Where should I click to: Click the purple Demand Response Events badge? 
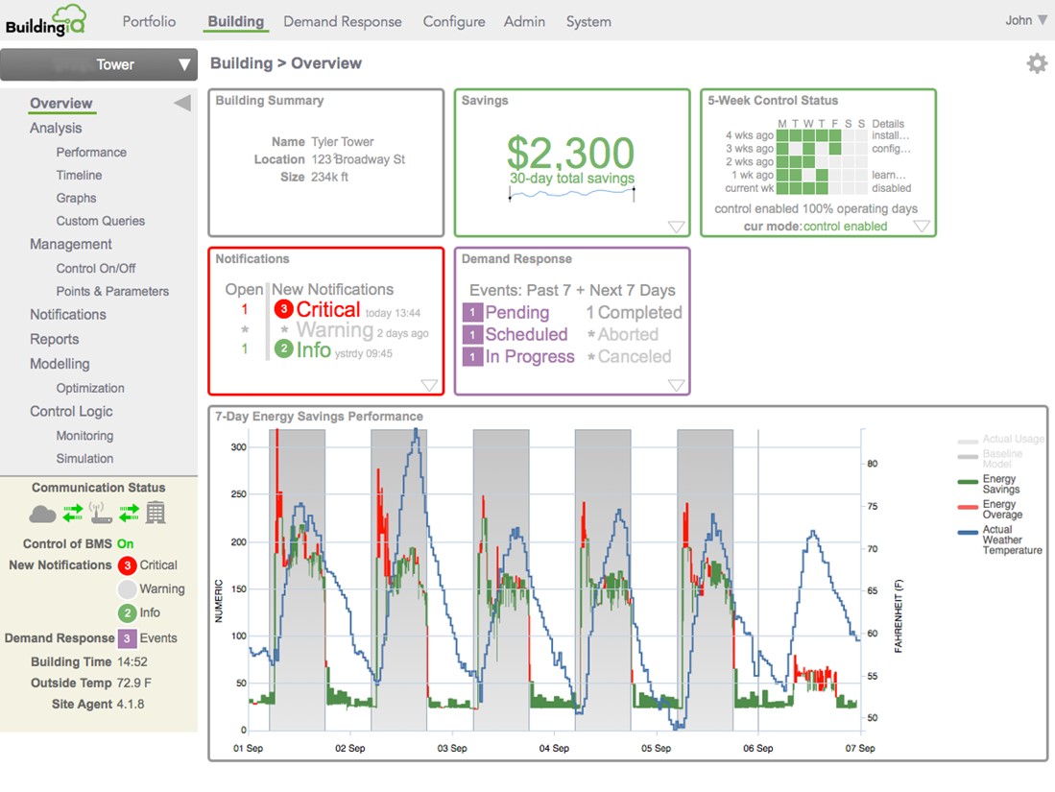127,637
